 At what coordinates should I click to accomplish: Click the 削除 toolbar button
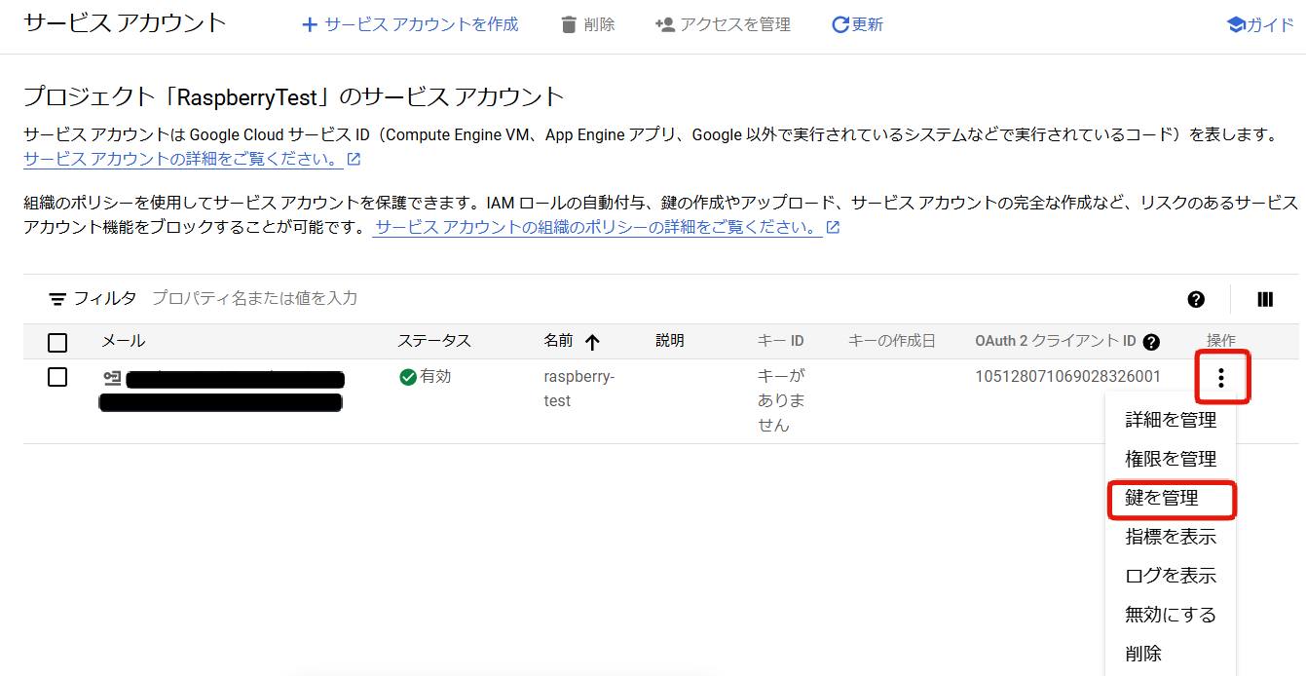pos(588,24)
